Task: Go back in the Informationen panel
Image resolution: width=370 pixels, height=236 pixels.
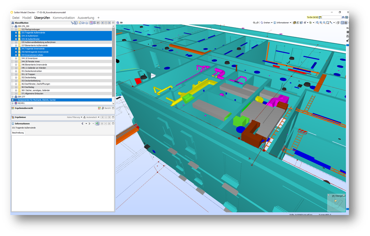Action: coord(82,123)
